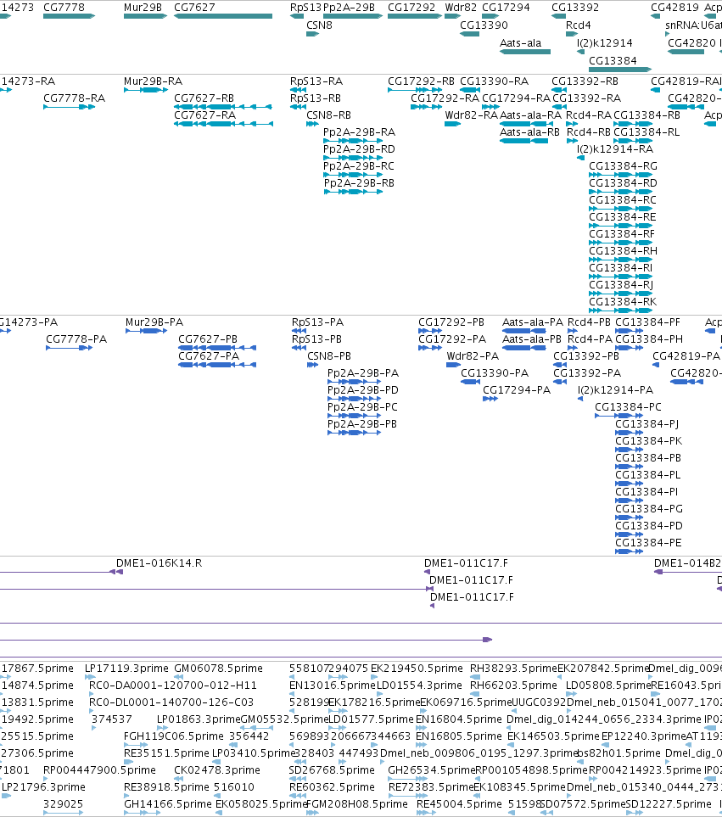Select the CG7627-PB protein label

(207, 339)
